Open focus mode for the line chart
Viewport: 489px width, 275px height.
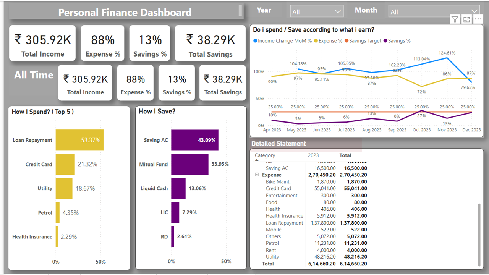tap(466, 19)
